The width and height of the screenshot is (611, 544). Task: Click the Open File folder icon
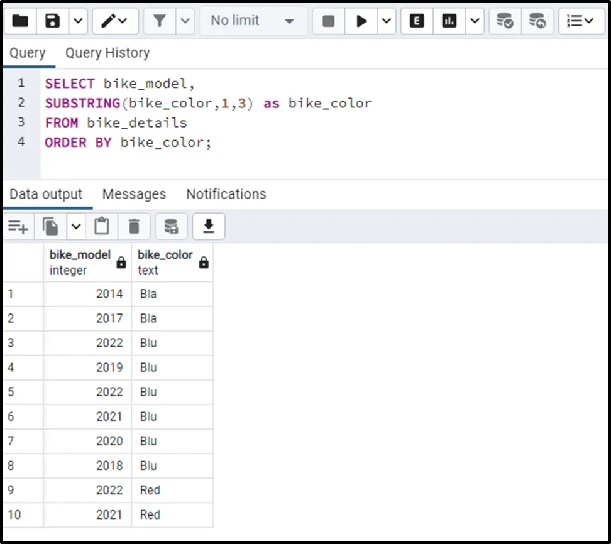point(20,21)
